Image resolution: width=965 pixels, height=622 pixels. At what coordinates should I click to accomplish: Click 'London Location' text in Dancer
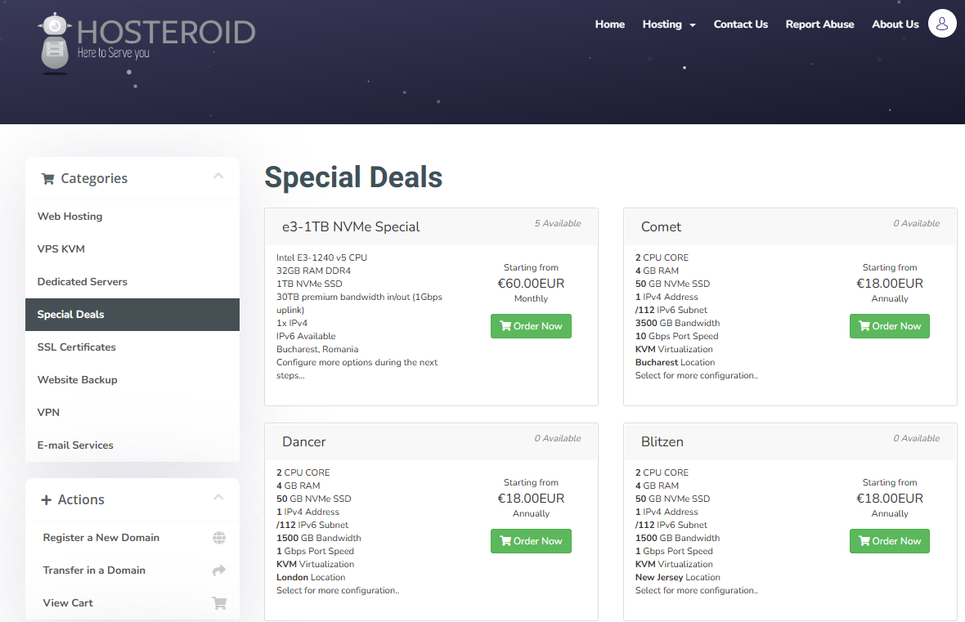point(311,577)
